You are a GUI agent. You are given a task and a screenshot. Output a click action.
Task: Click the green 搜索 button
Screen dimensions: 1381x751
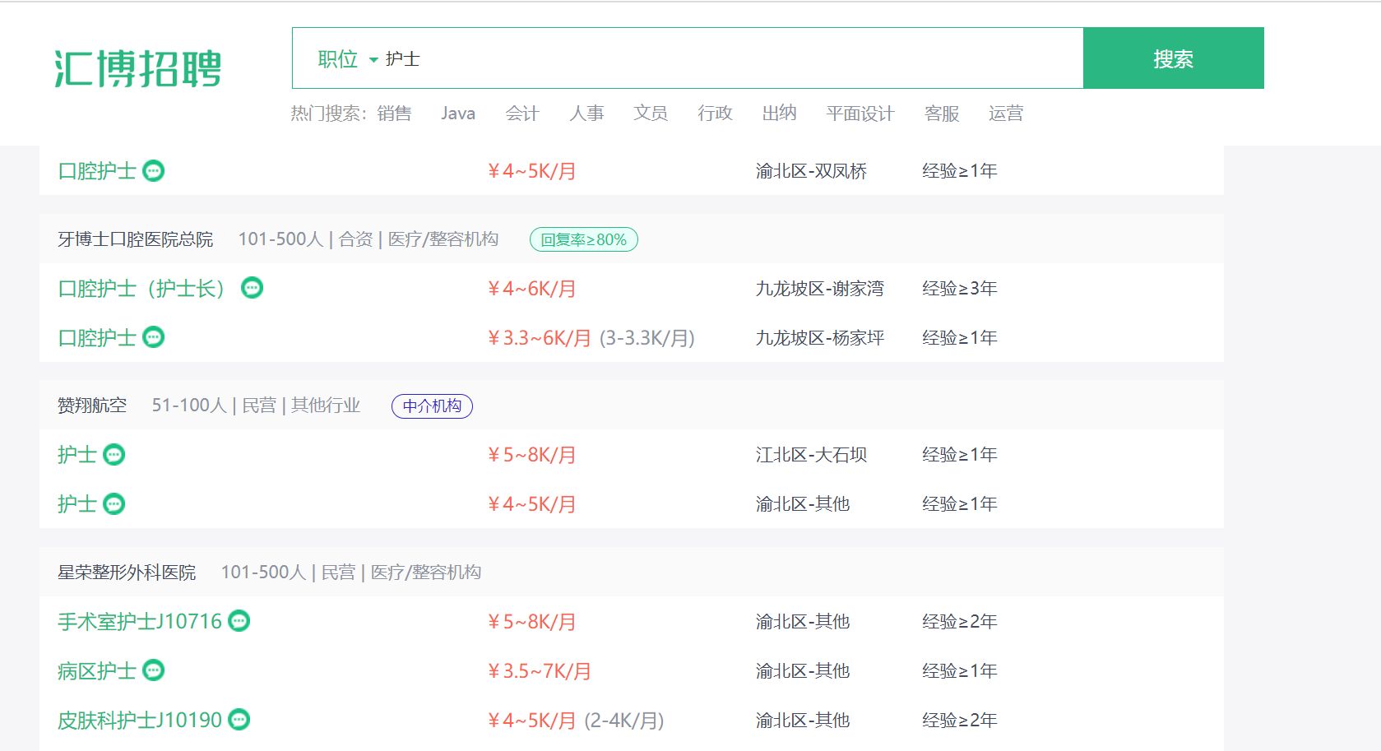[1173, 58]
